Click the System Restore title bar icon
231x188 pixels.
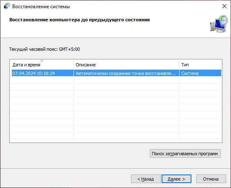point(7,6)
